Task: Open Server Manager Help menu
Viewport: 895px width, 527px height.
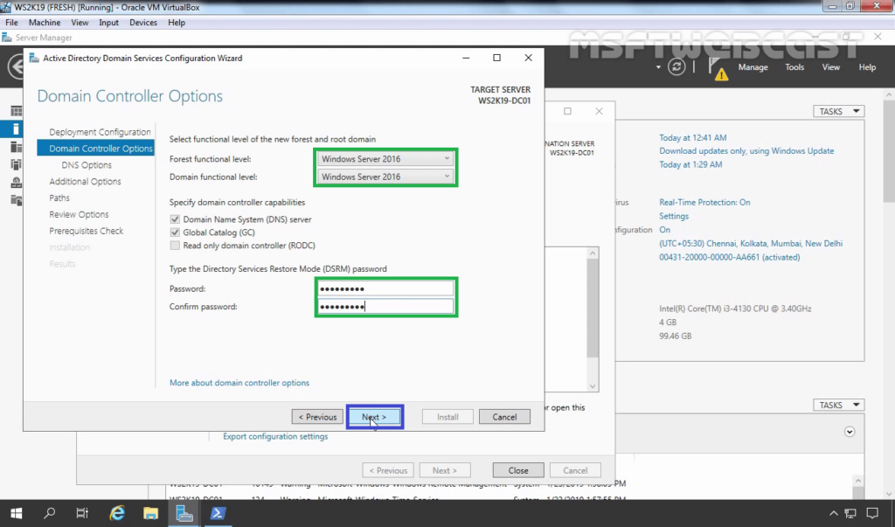Action: pyautogui.click(x=867, y=66)
